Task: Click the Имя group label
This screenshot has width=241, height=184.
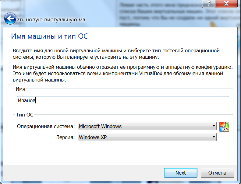Action: tap(20, 89)
